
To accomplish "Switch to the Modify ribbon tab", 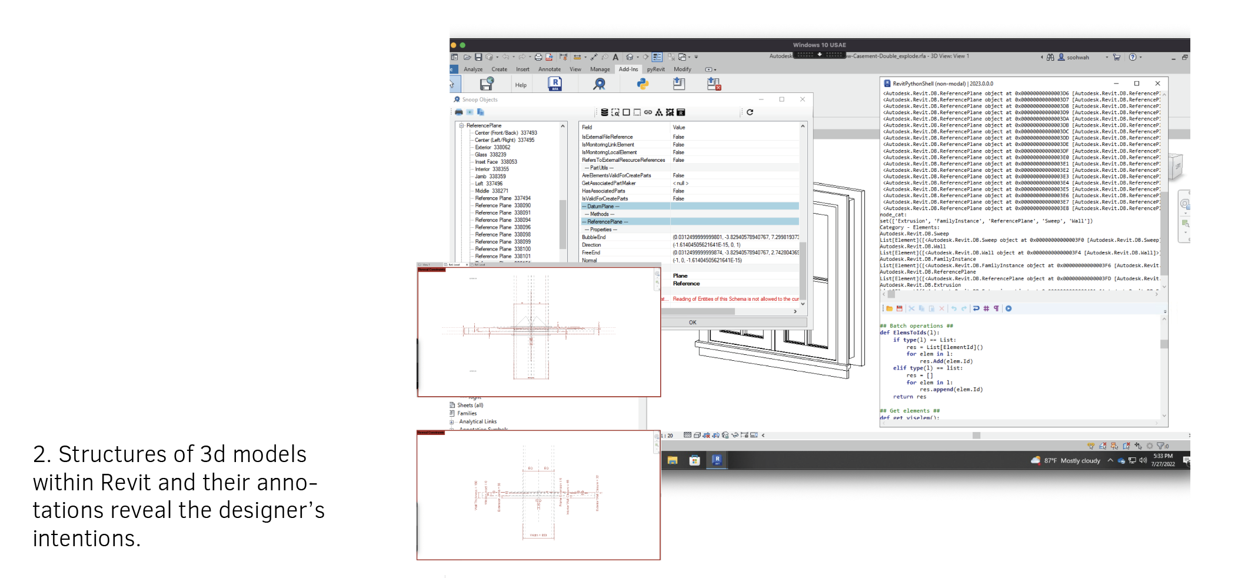I will tap(683, 69).
